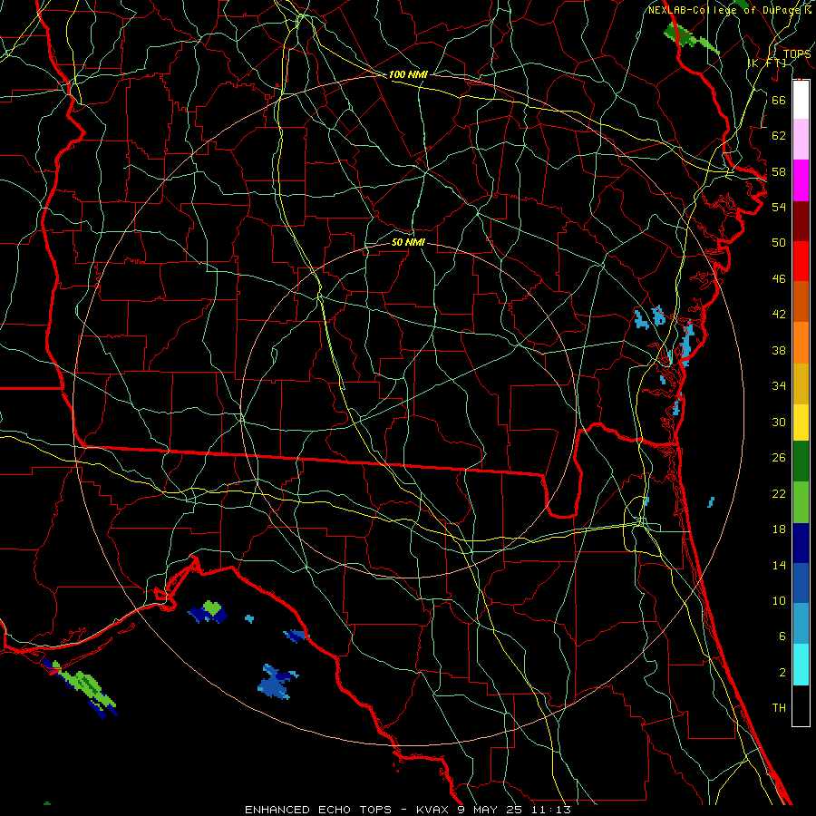Click the "50 NMI" range ring label
The image size is (816, 816).
408,242
